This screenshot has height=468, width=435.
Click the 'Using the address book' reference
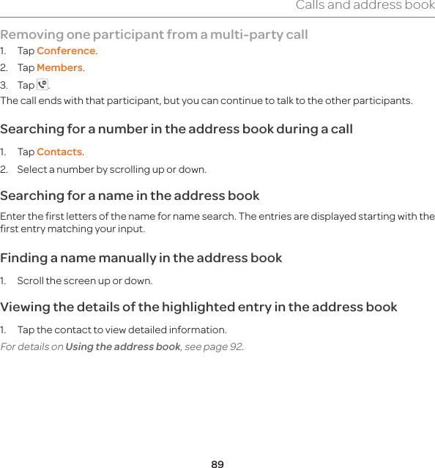click(x=123, y=346)
